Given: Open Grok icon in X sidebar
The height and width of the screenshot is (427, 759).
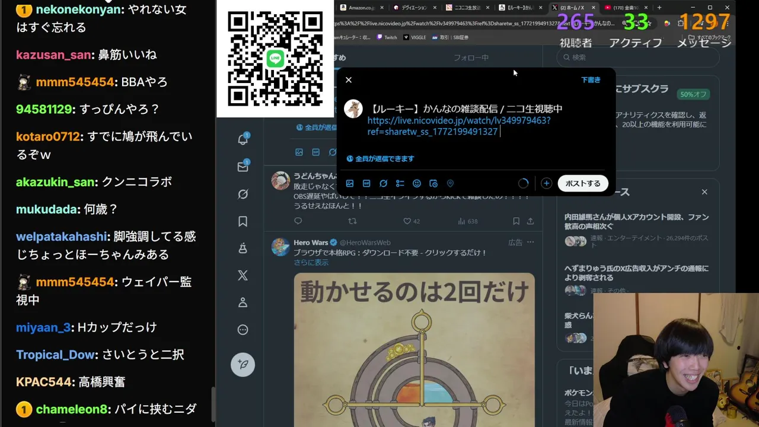Looking at the screenshot, I should click(x=243, y=194).
